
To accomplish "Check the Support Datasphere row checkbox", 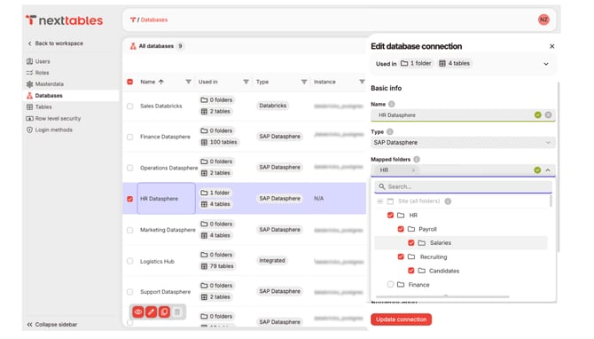I will pos(130,292).
